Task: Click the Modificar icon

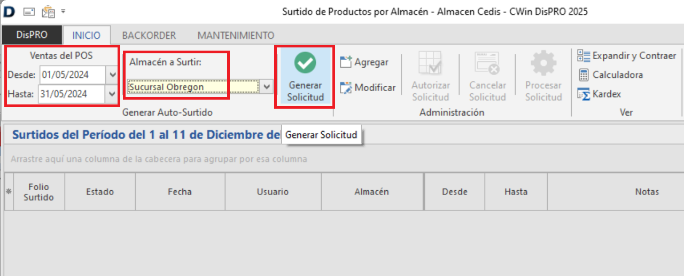Action: point(346,88)
